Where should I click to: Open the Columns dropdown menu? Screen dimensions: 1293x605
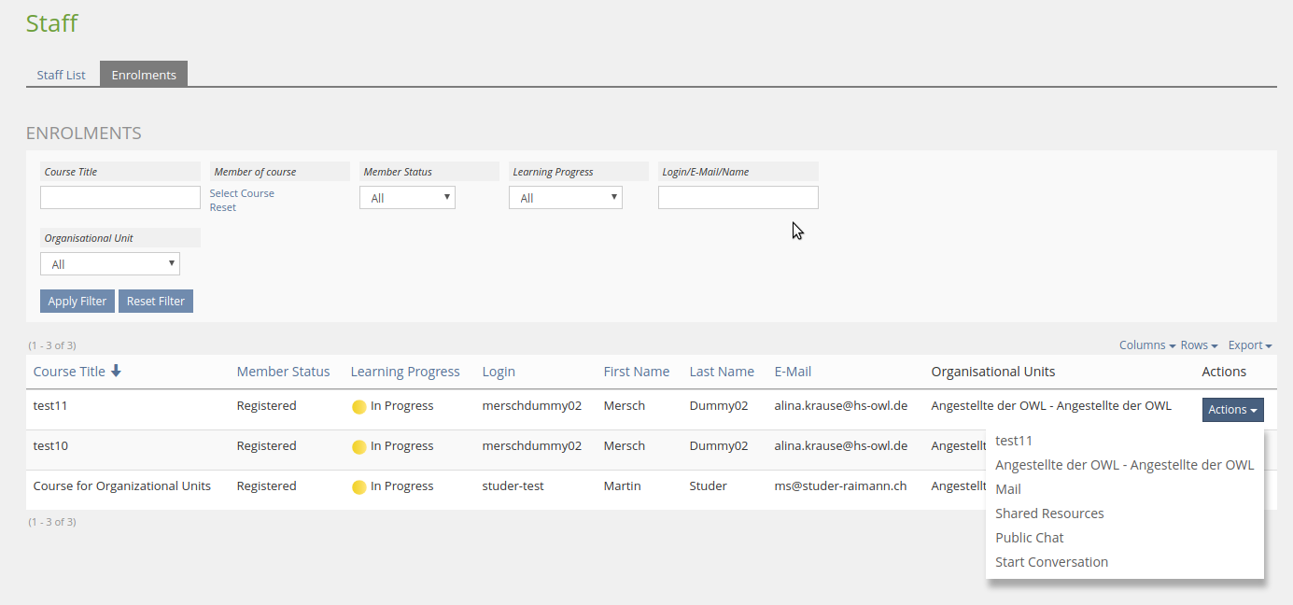point(1146,345)
